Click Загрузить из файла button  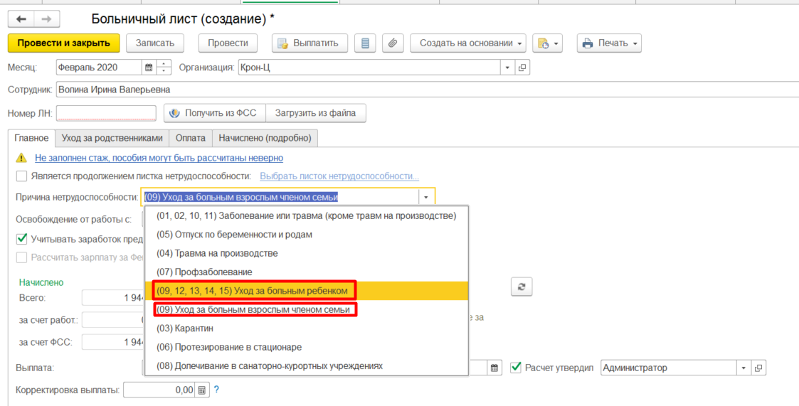tap(315, 113)
